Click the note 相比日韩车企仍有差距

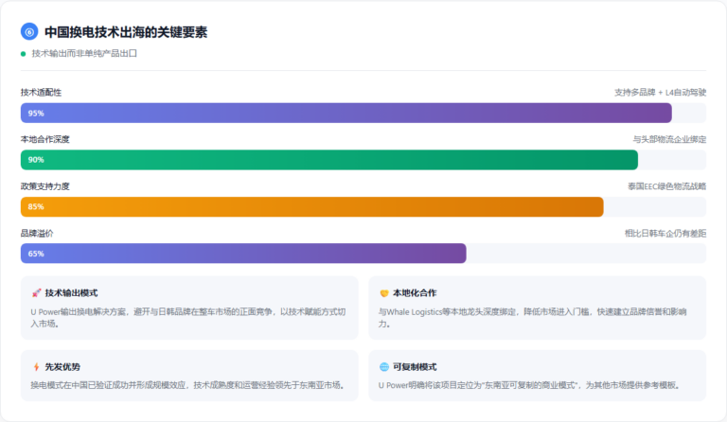click(x=665, y=233)
